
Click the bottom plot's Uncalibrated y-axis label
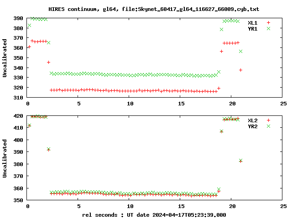(x=5, y=158)
